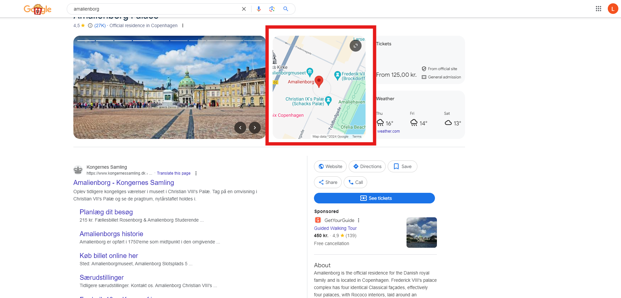
Task: Show previous photo with carousel arrow
Action: (240, 127)
